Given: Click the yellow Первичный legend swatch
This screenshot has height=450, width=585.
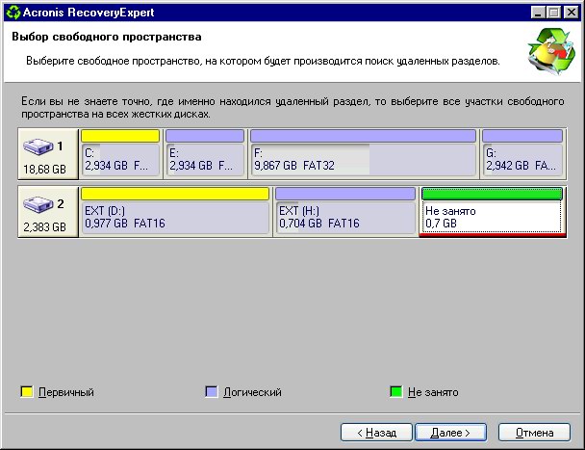Looking at the screenshot, I should [x=27, y=392].
